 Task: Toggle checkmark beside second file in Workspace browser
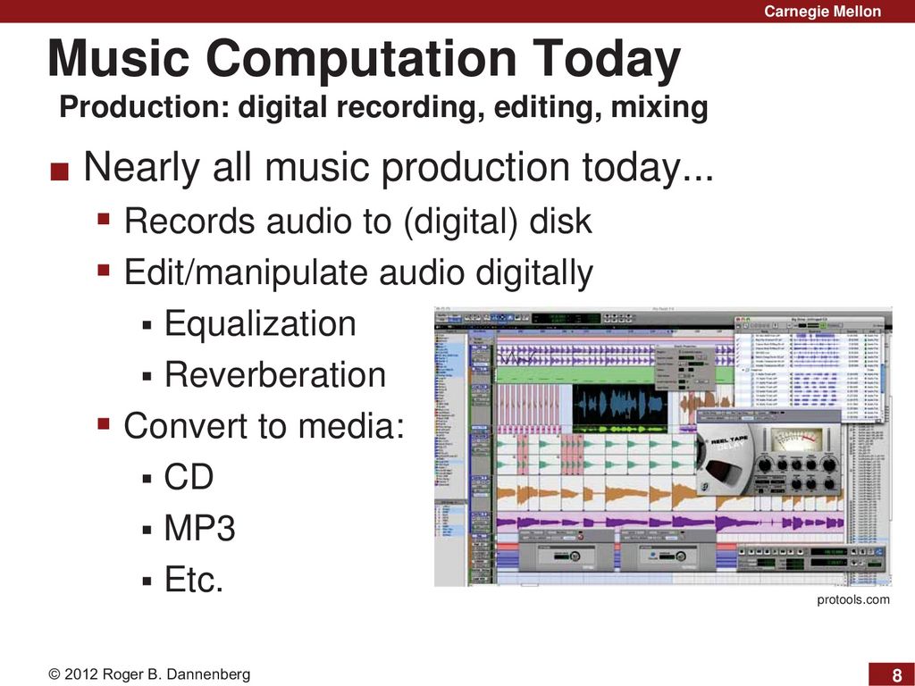(739, 340)
